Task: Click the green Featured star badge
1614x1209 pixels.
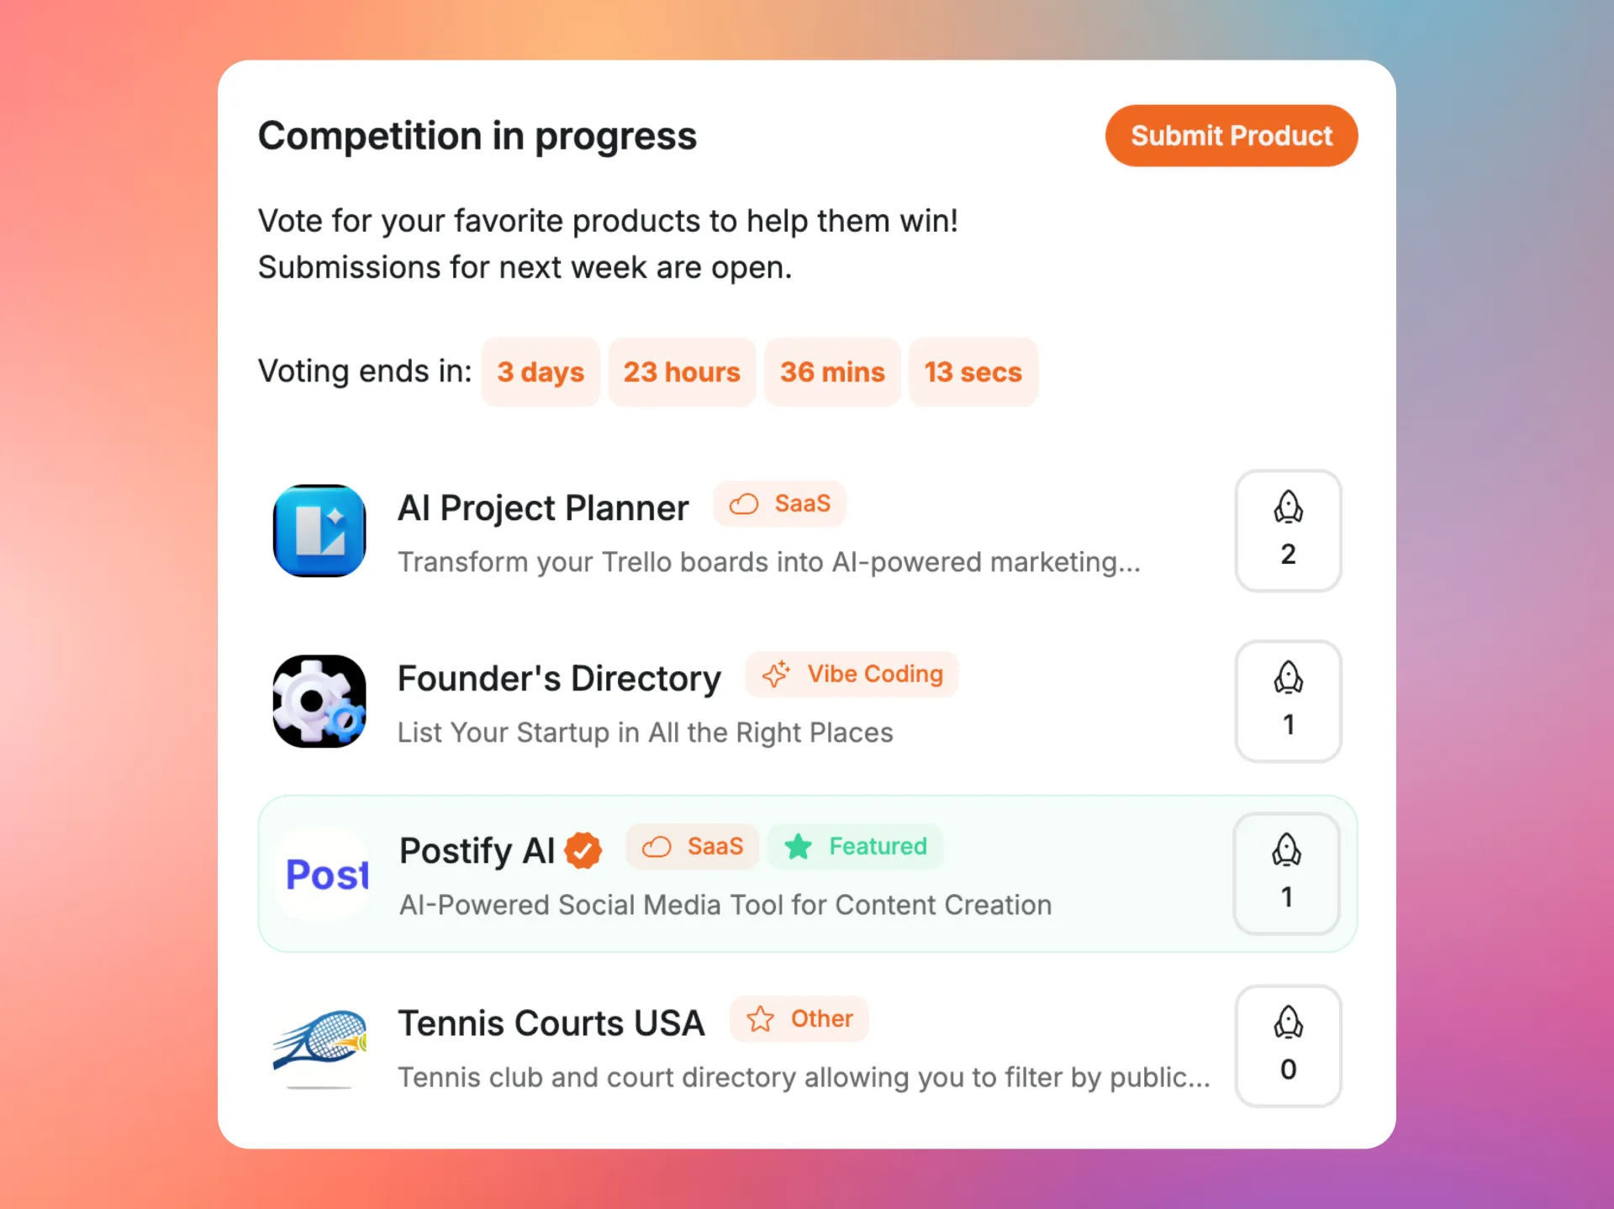Action: 855,846
